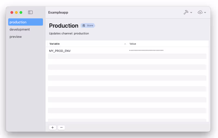Toggle the sort direction chevron
Viewport: 218px width, 138px height.
(125, 44)
